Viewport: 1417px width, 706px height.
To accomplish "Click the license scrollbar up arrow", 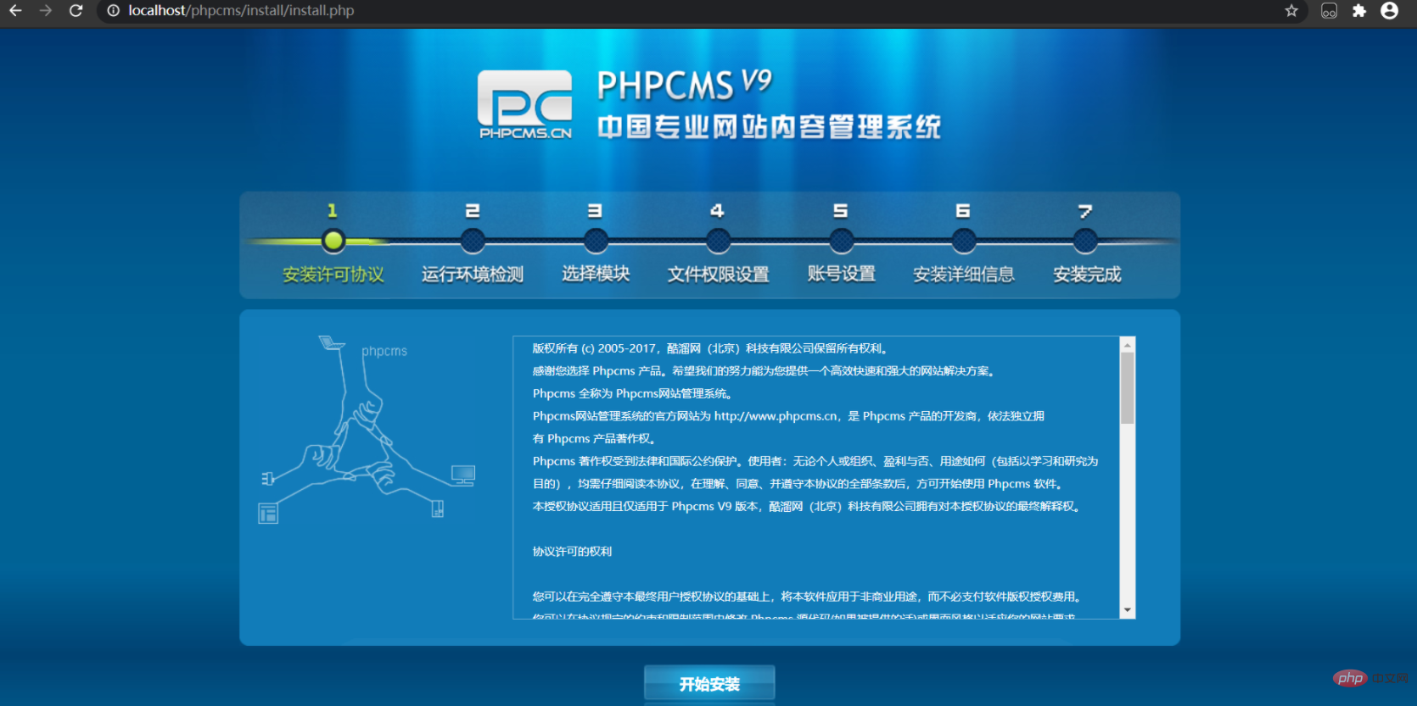I will (x=1128, y=345).
